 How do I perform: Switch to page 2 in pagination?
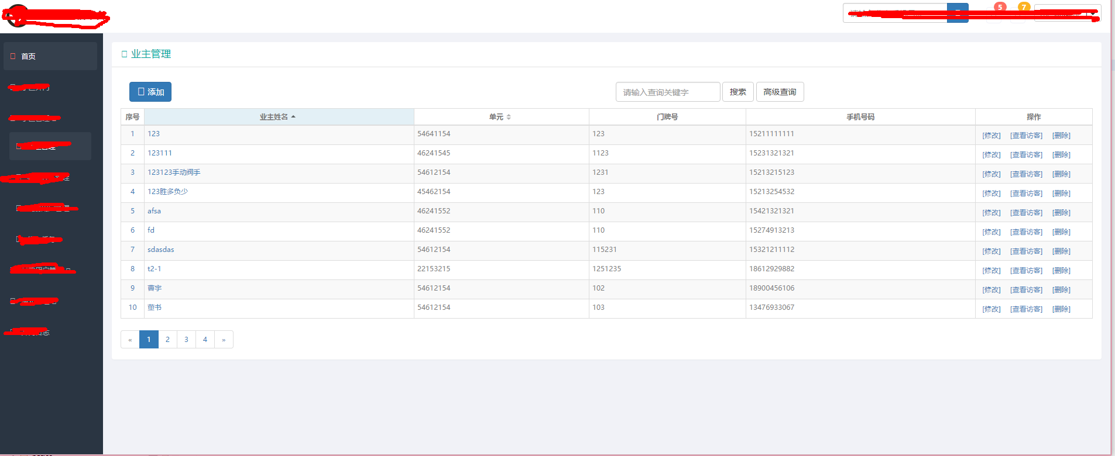point(167,340)
